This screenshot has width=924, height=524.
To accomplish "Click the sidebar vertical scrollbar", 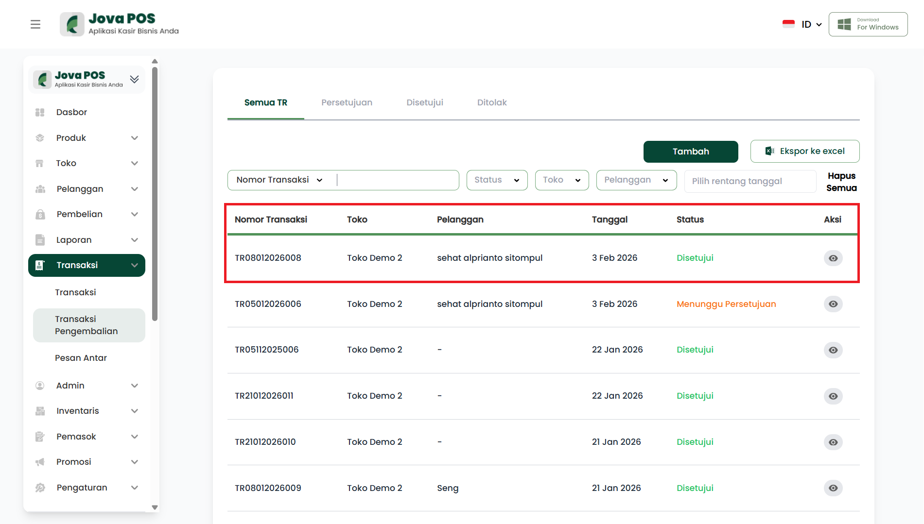I will pyautogui.click(x=155, y=194).
